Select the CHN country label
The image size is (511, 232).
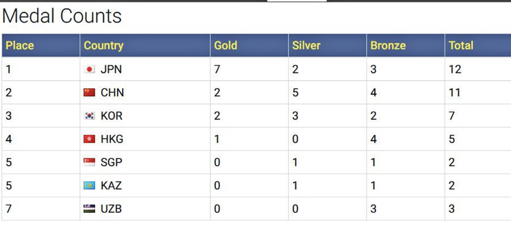[112, 93]
